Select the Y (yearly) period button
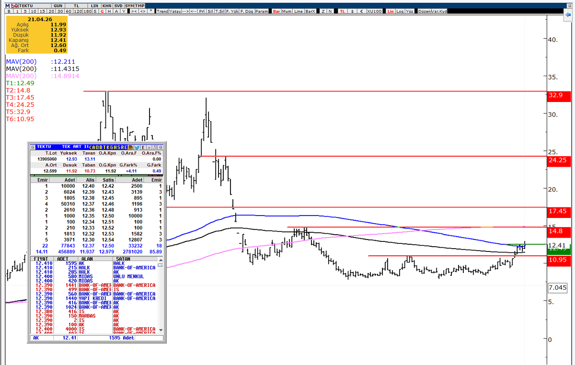This screenshot has height=365, width=575. 124,11
